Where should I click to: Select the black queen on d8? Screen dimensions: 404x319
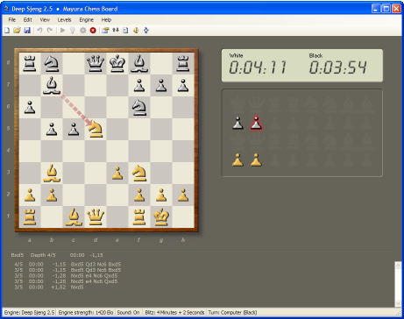(96, 63)
